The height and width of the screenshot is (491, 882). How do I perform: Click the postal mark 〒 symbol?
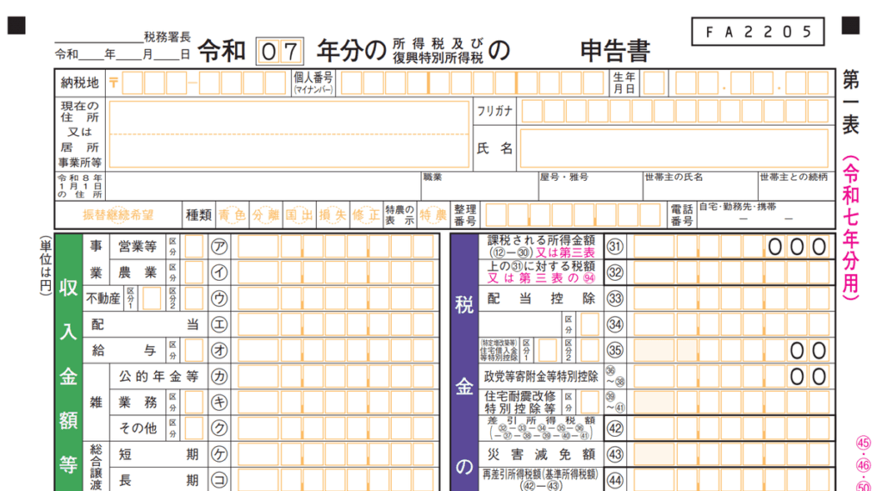click(115, 83)
